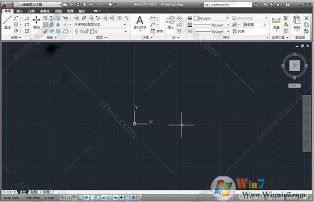Click the 插入 insert block button

click(x=171, y=23)
